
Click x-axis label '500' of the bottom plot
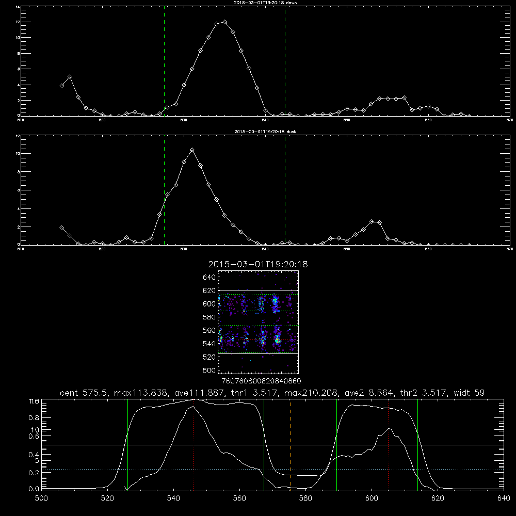(x=41, y=498)
